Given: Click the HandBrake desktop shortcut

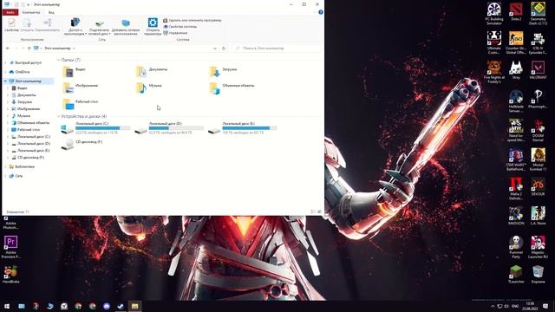Looking at the screenshot, I should 11,275.
